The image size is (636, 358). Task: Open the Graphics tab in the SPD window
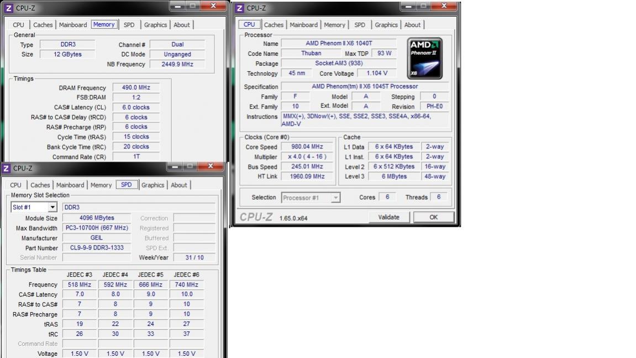coord(153,185)
